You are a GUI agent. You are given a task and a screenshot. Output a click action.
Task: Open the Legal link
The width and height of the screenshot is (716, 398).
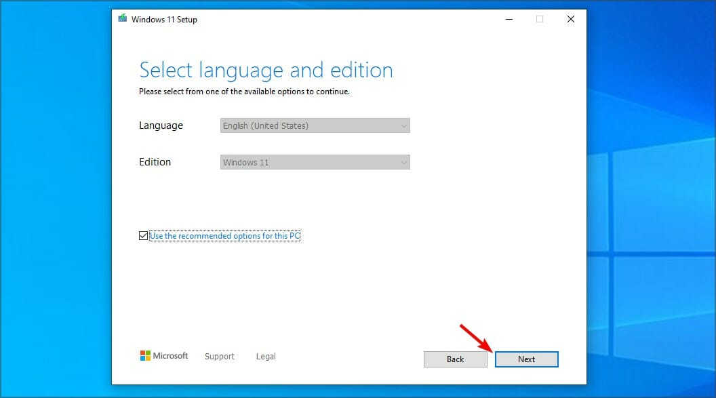pos(266,357)
